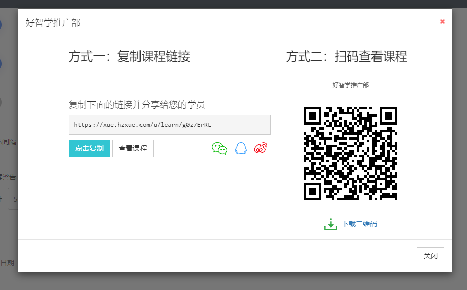Click the course QR code image
Viewport: 467px width, 290px height.
pyautogui.click(x=350, y=153)
